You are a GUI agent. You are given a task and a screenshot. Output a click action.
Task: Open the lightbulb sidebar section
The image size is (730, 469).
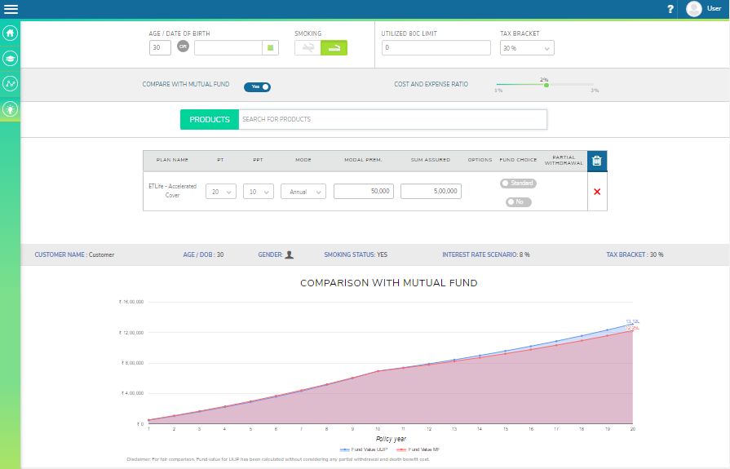pos(11,108)
